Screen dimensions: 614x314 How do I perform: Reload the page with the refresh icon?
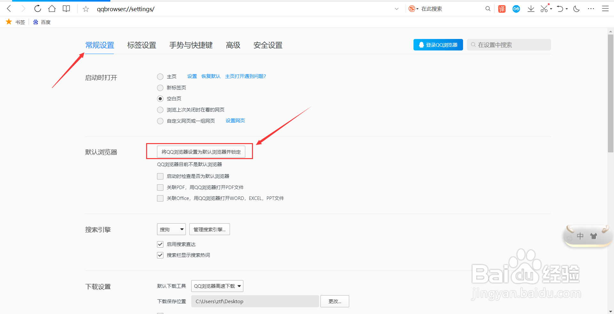coord(37,9)
